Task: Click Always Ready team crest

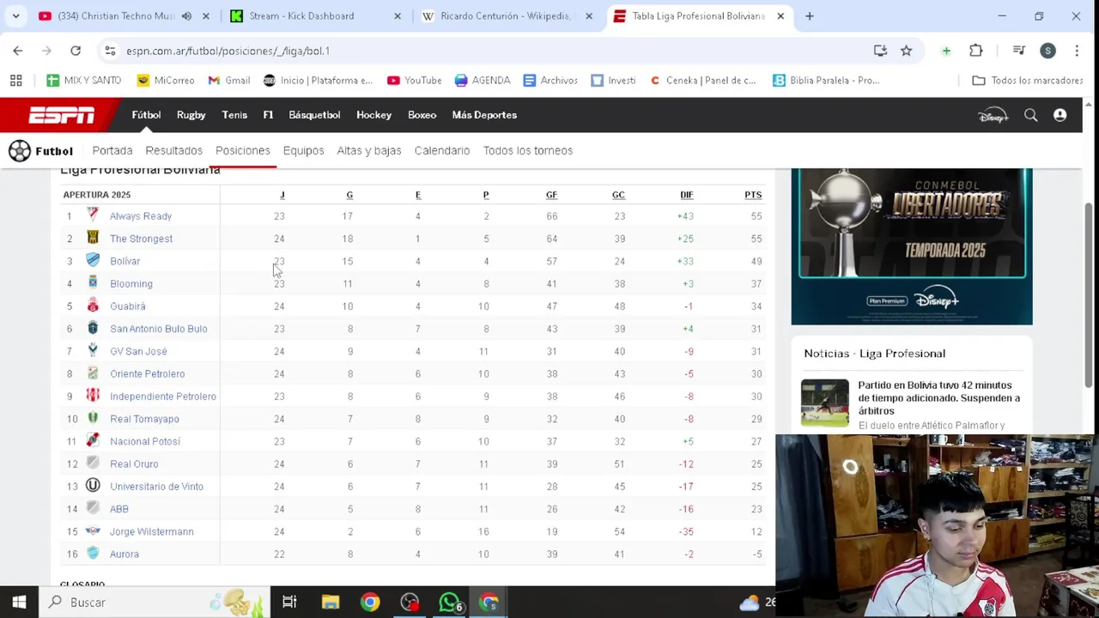Action: tap(93, 215)
